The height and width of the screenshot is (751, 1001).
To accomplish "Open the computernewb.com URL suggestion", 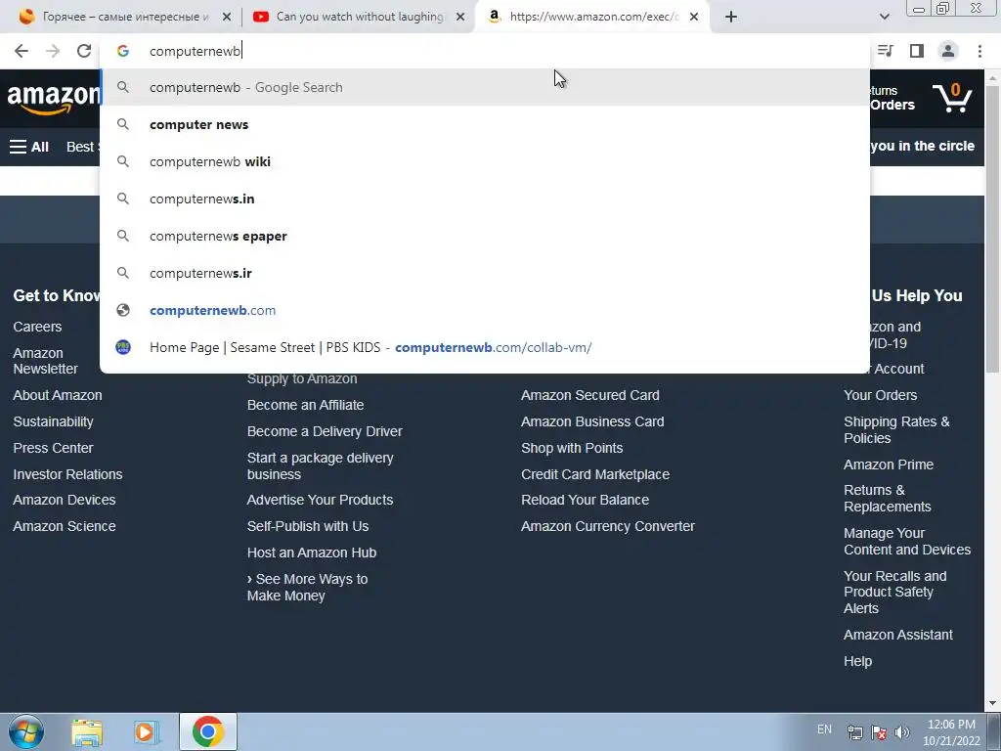I will click(x=485, y=310).
